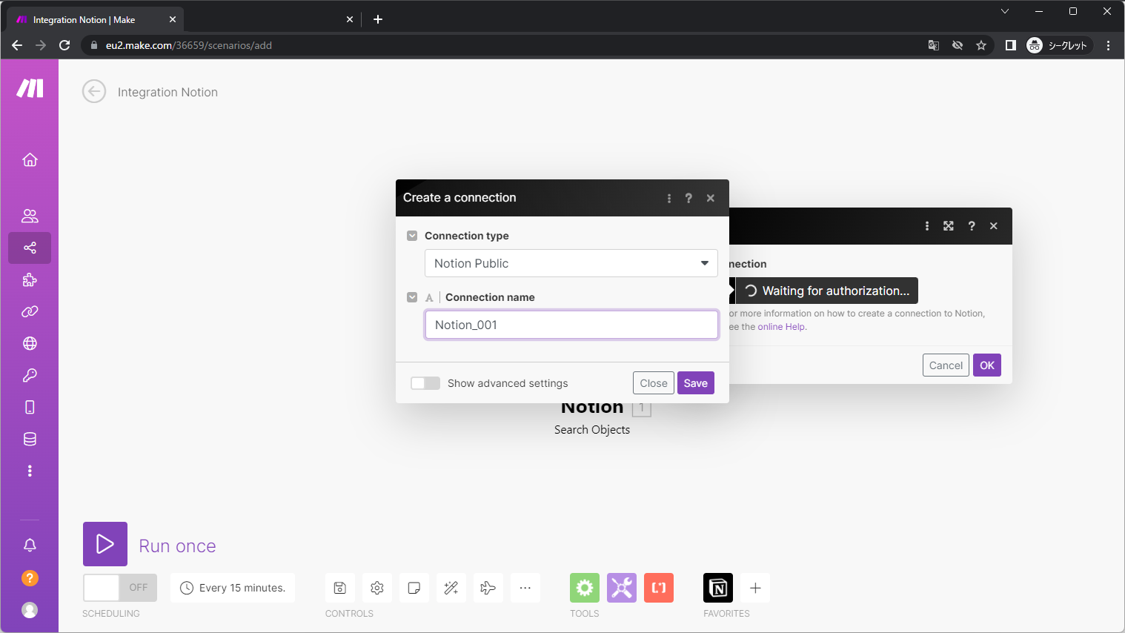
Task: Click the Save button in dialog
Action: pyautogui.click(x=696, y=383)
